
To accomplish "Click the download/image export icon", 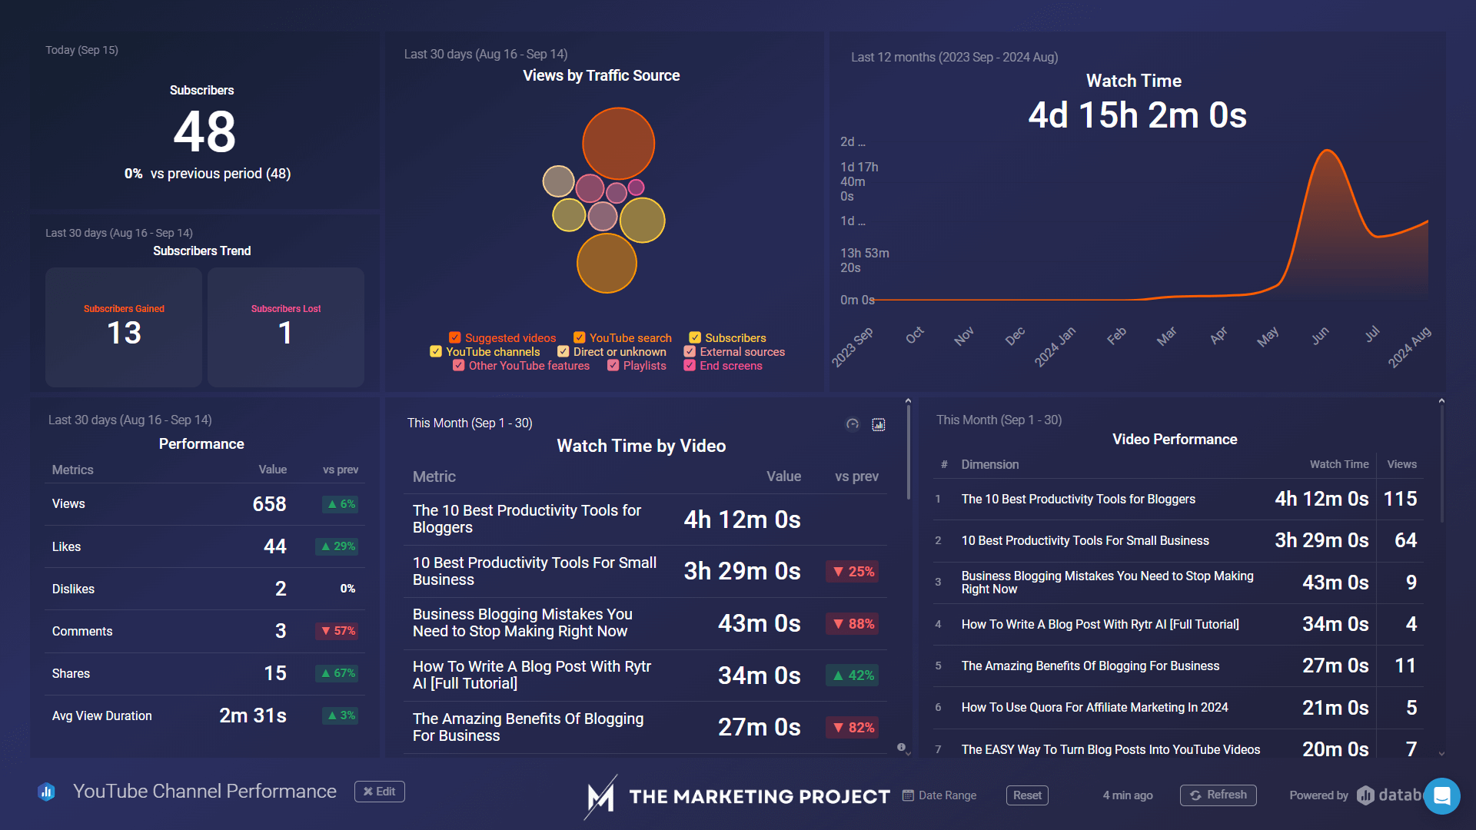I will [x=879, y=423].
